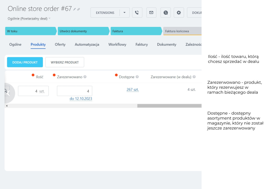Click the pencil icon to edit deal title

75,9
